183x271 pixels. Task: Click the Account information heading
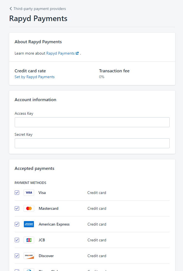click(x=36, y=100)
